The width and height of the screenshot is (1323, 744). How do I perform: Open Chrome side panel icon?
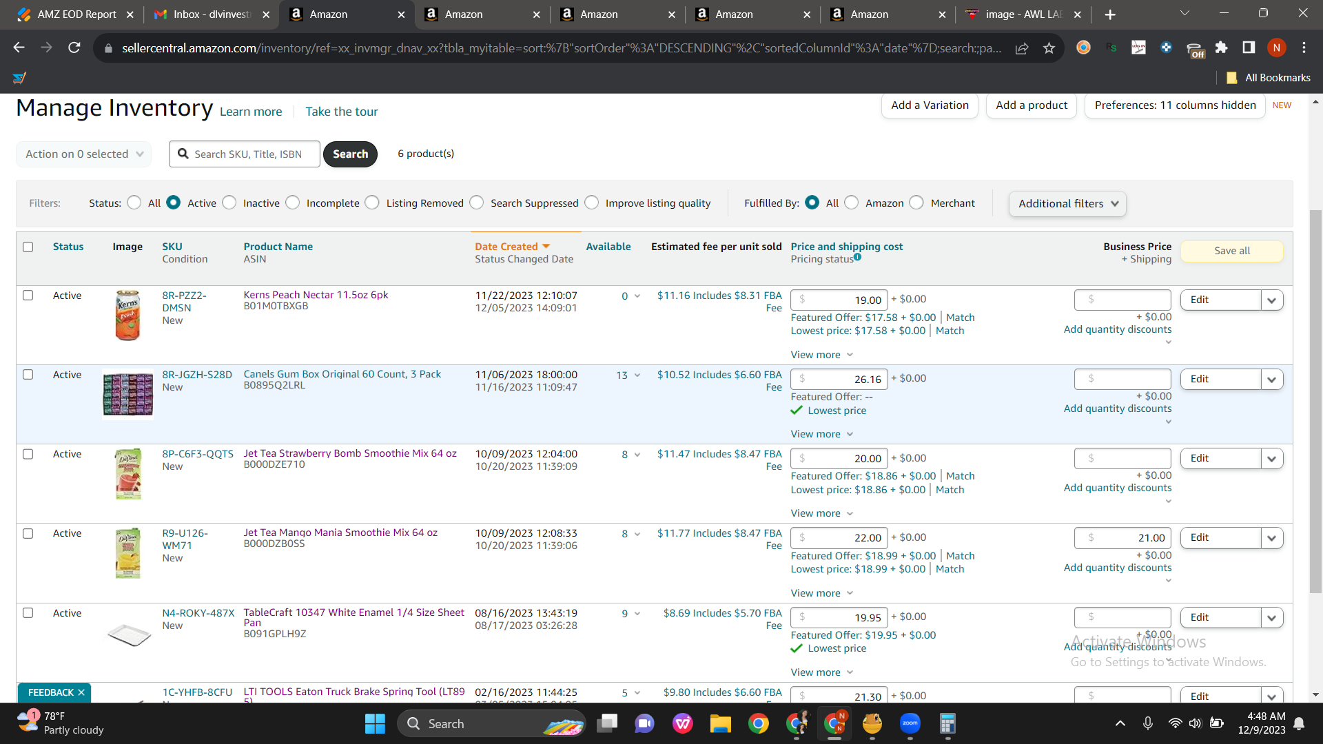coord(1249,48)
